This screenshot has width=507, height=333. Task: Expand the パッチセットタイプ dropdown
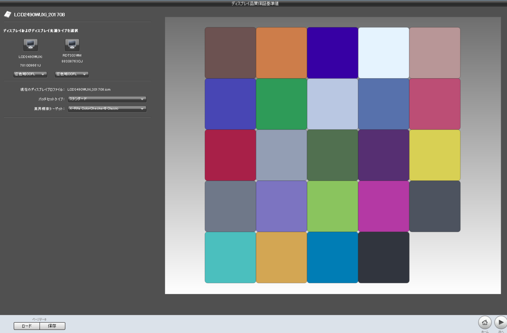tap(107, 99)
